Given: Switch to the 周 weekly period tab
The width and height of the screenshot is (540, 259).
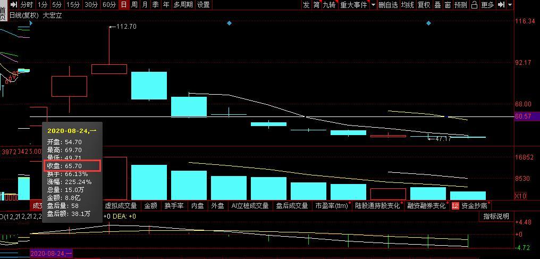Looking at the screenshot, I should [x=134, y=5].
